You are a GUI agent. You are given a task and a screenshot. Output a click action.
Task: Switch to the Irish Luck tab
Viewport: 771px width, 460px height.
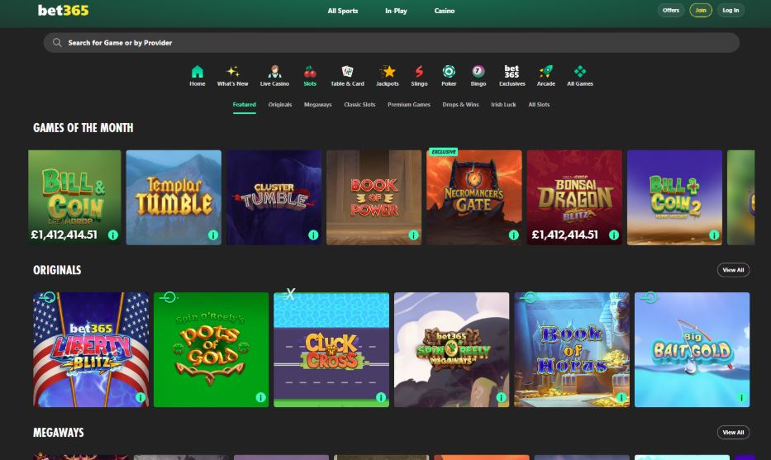point(503,105)
